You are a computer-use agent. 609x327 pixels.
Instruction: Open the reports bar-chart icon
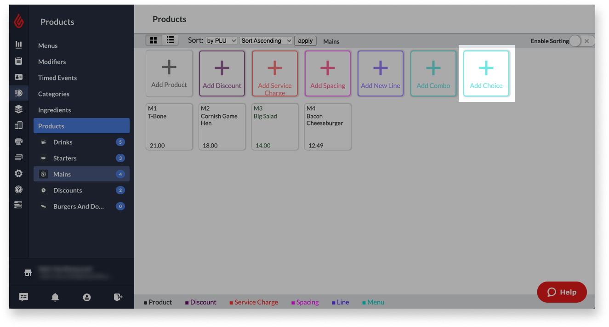[18, 45]
